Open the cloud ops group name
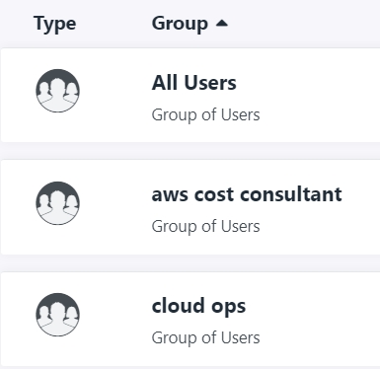380x369 pixels. click(x=198, y=306)
